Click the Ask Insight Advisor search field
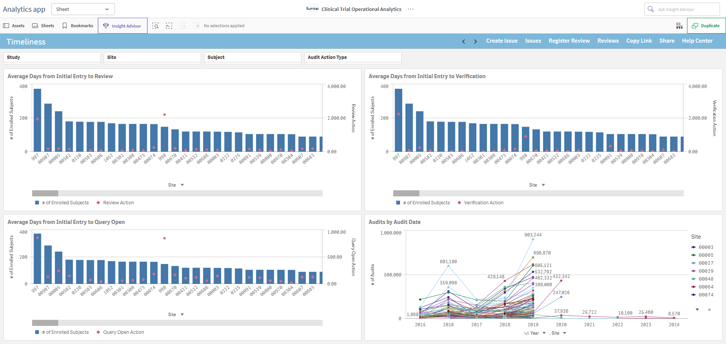Image resolution: width=726 pixels, height=344 pixels. pyautogui.click(x=682, y=9)
